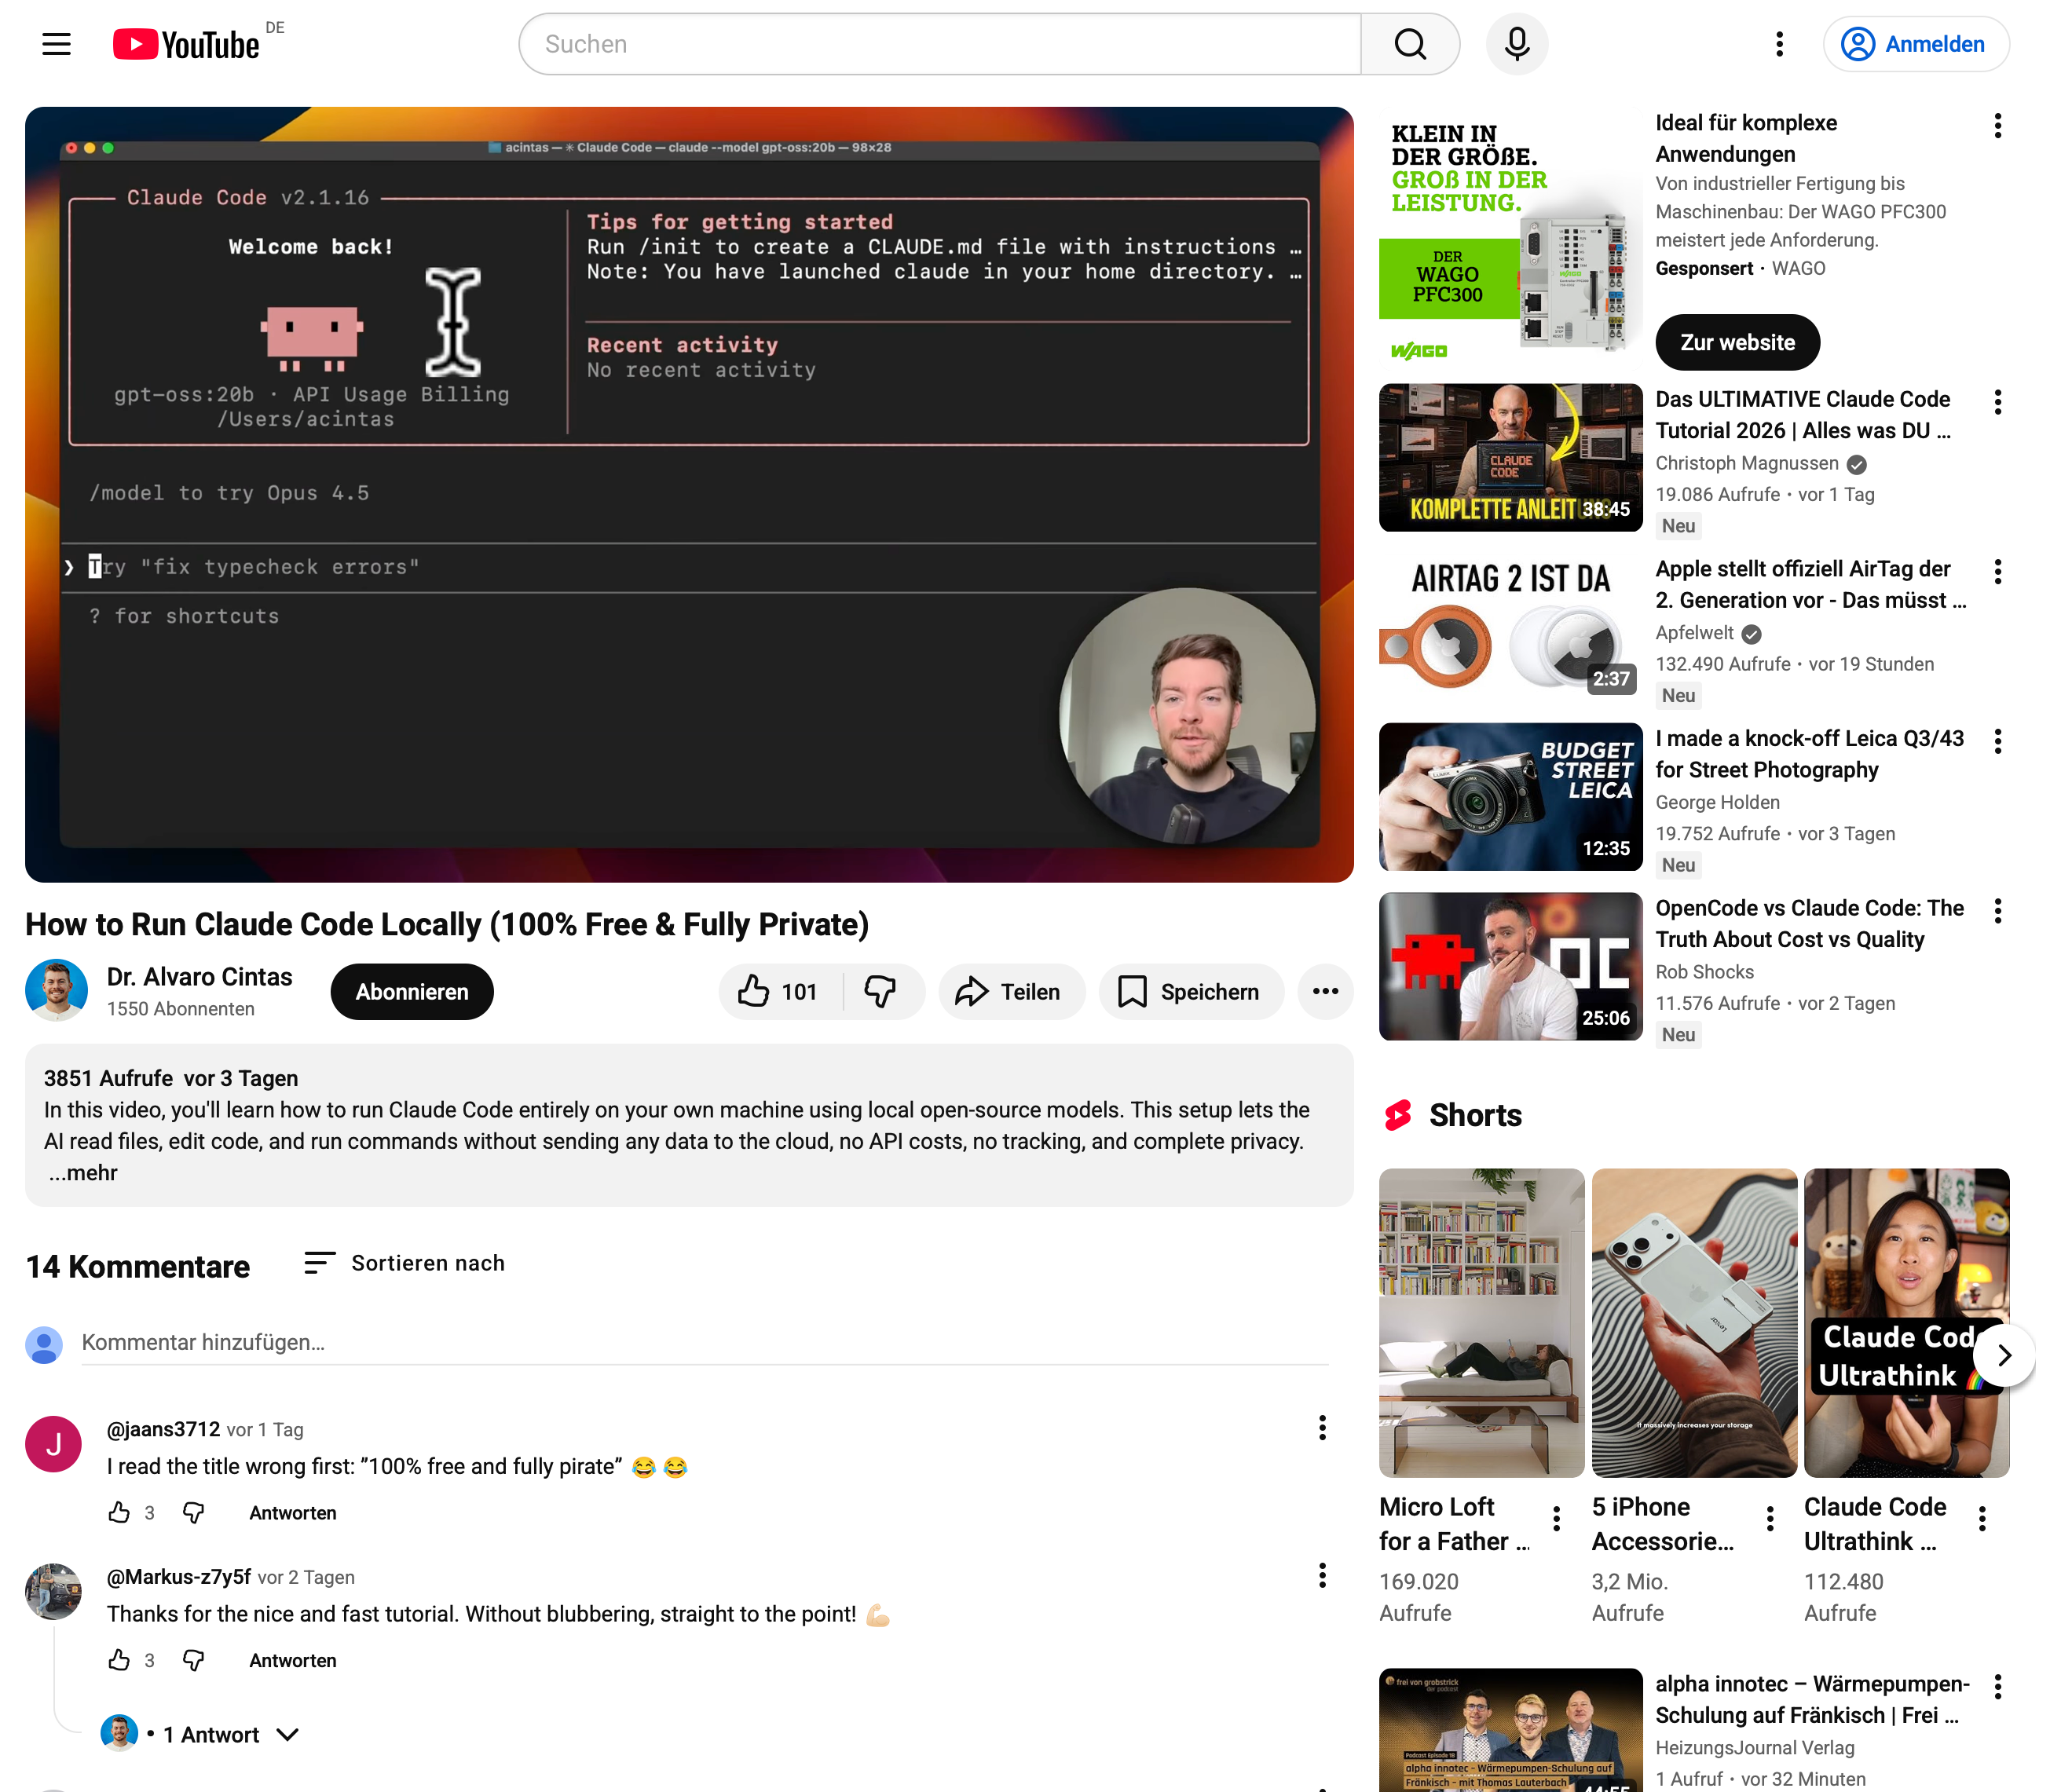
Task: Save the video via Speichern
Action: point(1190,992)
